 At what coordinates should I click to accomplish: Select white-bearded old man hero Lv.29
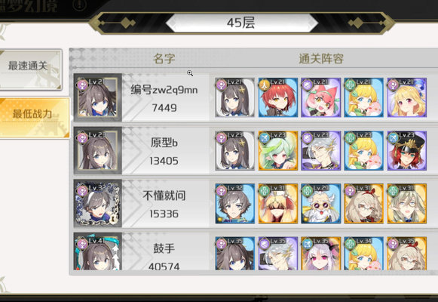(321, 204)
